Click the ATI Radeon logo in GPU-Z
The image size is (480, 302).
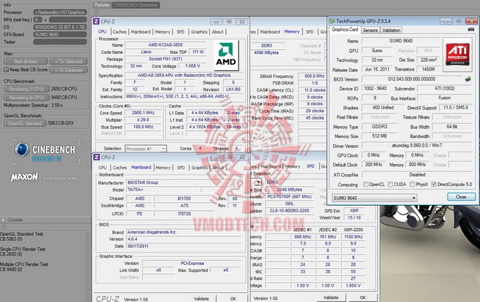[x=457, y=54]
